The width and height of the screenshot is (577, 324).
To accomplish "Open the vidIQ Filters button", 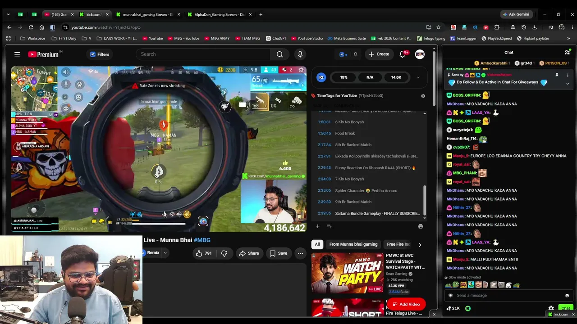I will pos(100,54).
